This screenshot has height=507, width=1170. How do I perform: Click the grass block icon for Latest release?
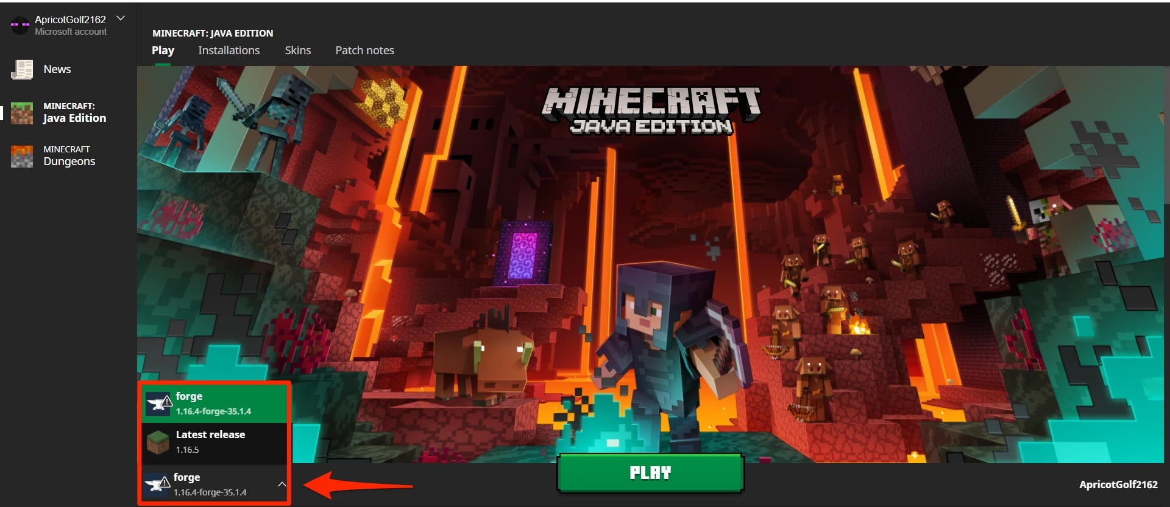pyautogui.click(x=158, y=442)
